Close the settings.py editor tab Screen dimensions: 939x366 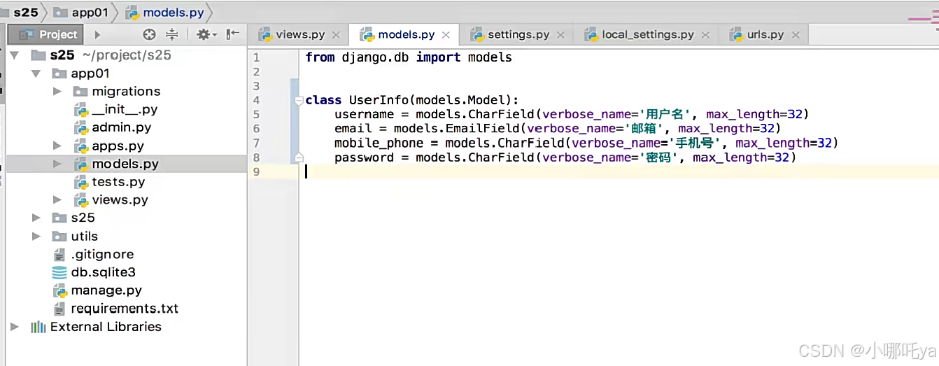pos(560,34)
